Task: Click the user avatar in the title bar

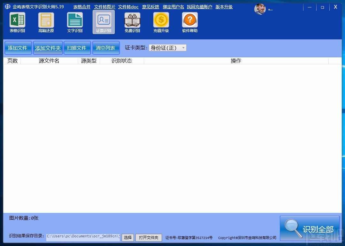Action: coord(260,9)
